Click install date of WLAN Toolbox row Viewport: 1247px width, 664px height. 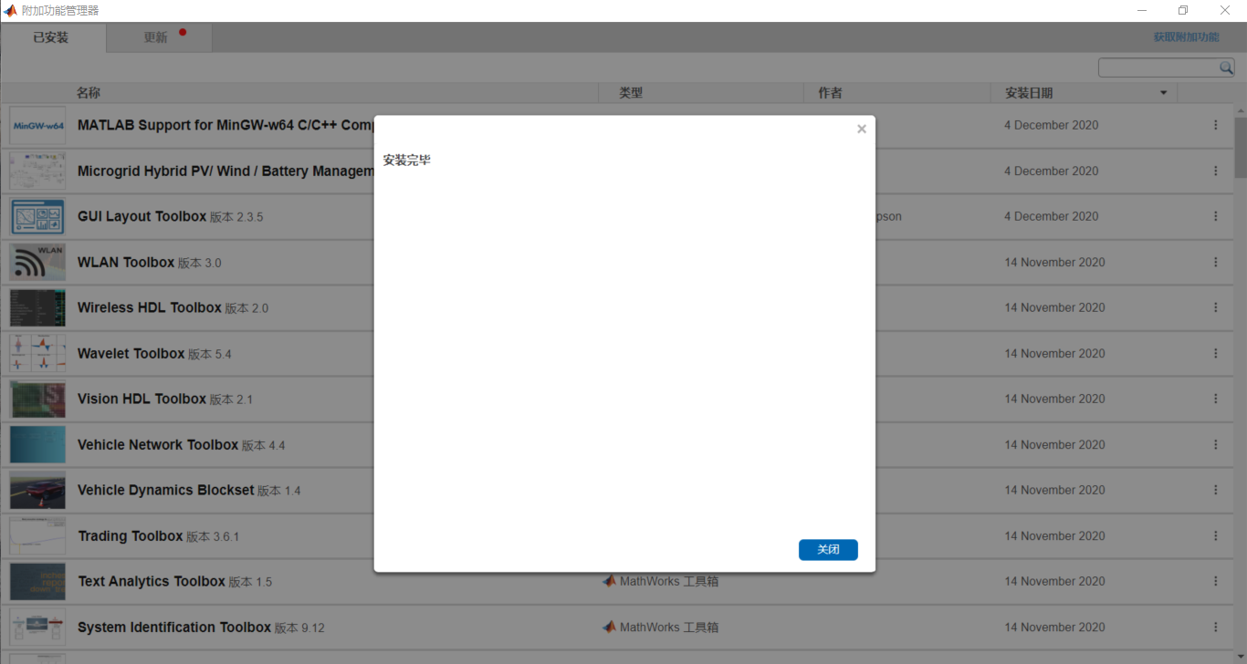point(1054,262)
